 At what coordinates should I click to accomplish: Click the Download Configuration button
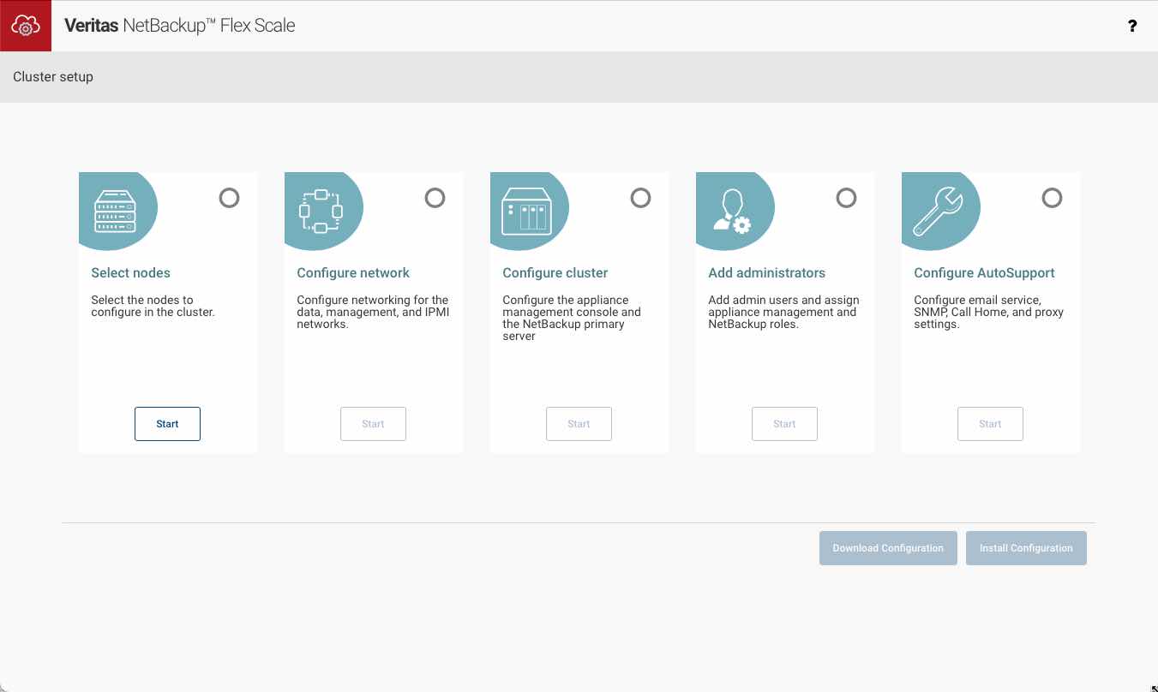point(888,548)
